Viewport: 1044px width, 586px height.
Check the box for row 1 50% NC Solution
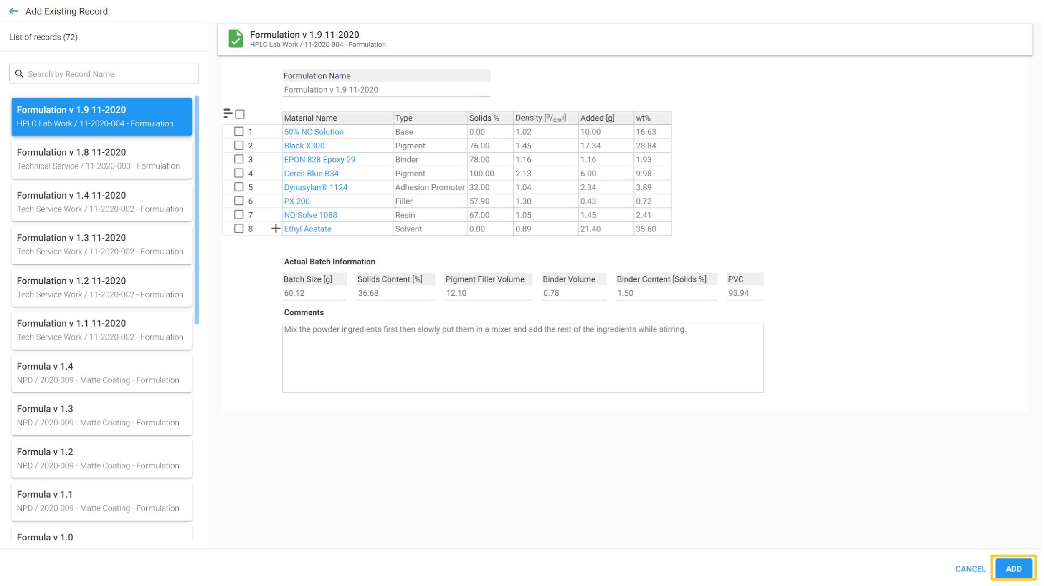239,131
